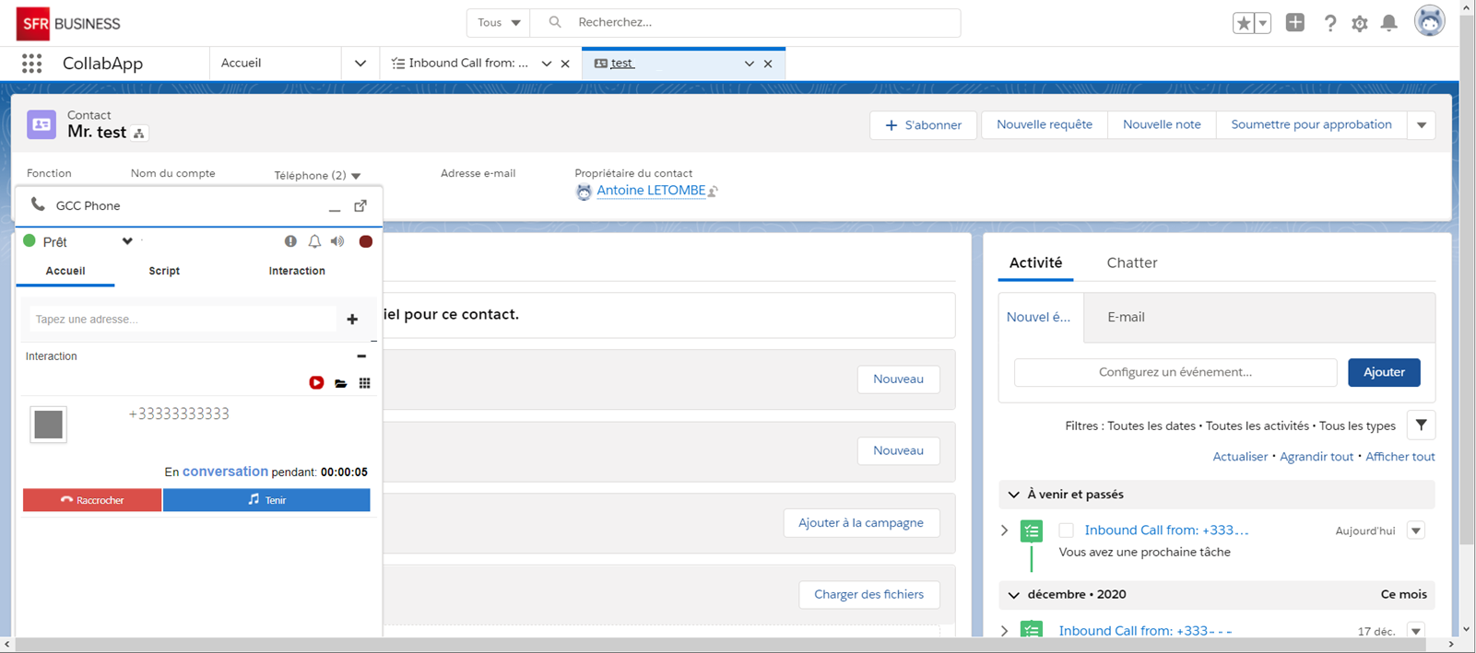Click the notifications bell in header
Screen dimensions: 1476x653
coord(1388,23)
